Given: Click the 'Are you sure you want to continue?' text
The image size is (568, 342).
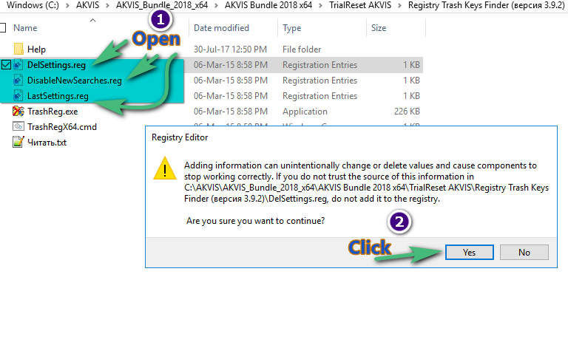Looking at the screenshot, I should pyautogui.click(x=255, y=221).
